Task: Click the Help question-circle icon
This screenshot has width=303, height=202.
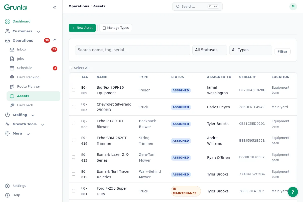Action: coord(8,195)
